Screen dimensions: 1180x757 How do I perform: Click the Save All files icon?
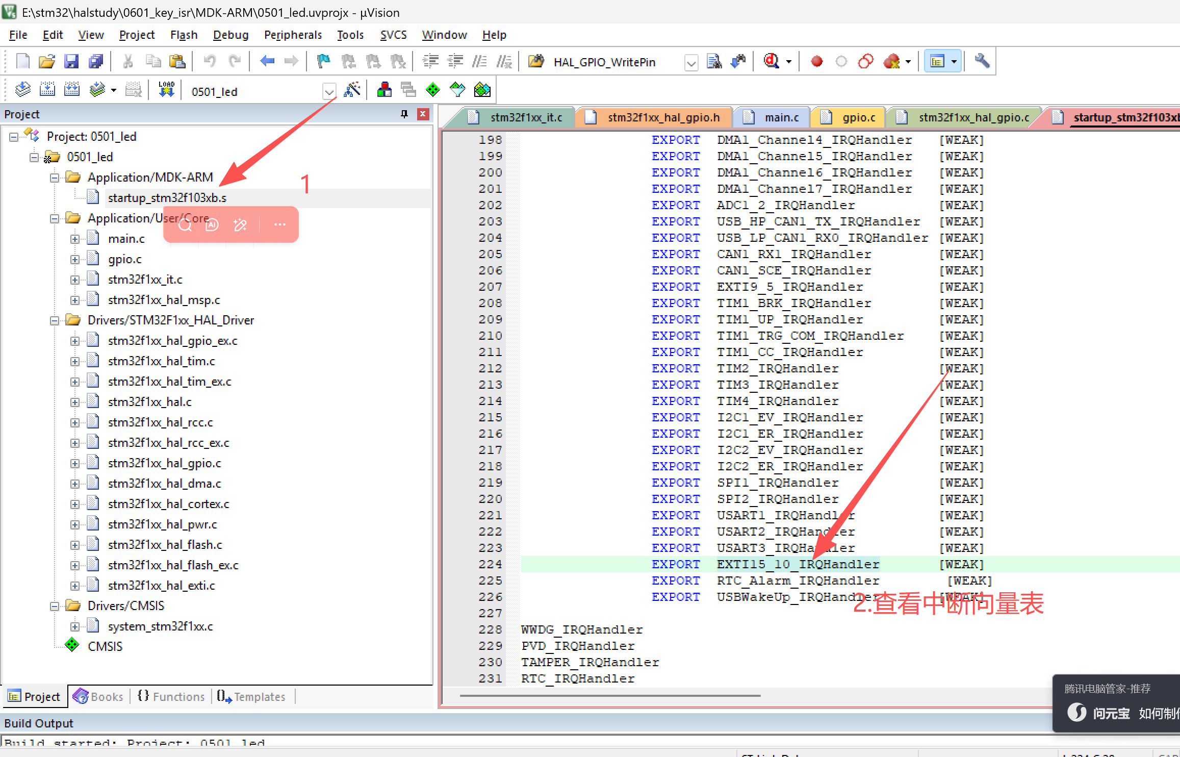coord(96,62)
